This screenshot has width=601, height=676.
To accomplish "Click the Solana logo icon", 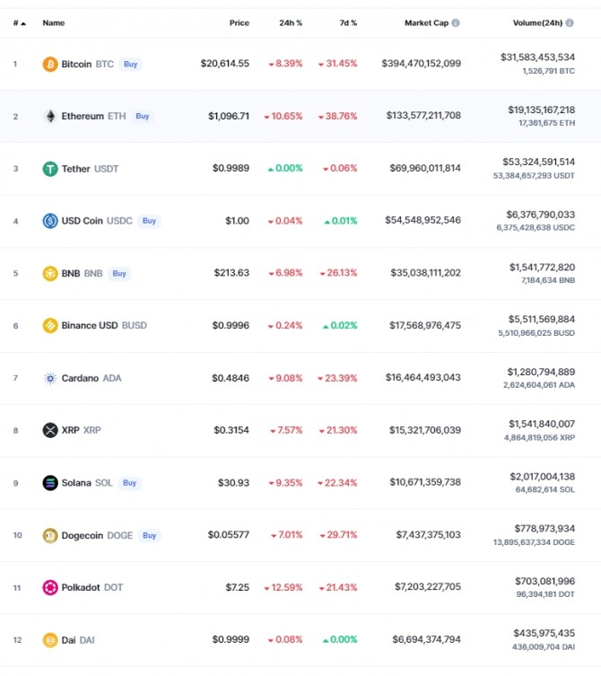I will pos(50,483).
